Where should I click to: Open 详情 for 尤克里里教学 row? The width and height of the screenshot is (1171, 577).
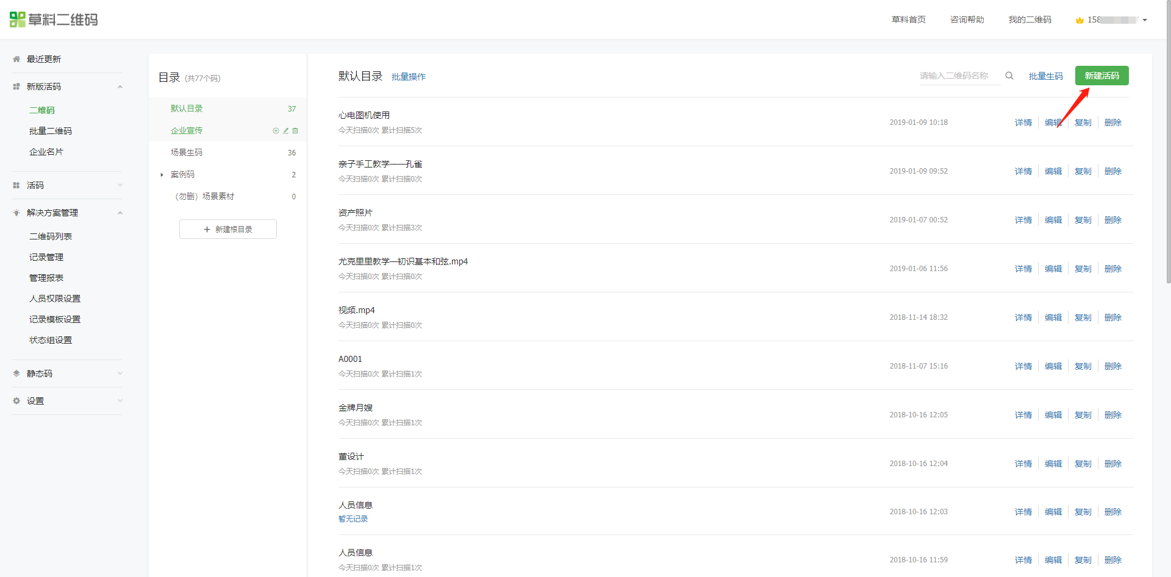(x=1023, y=269)
